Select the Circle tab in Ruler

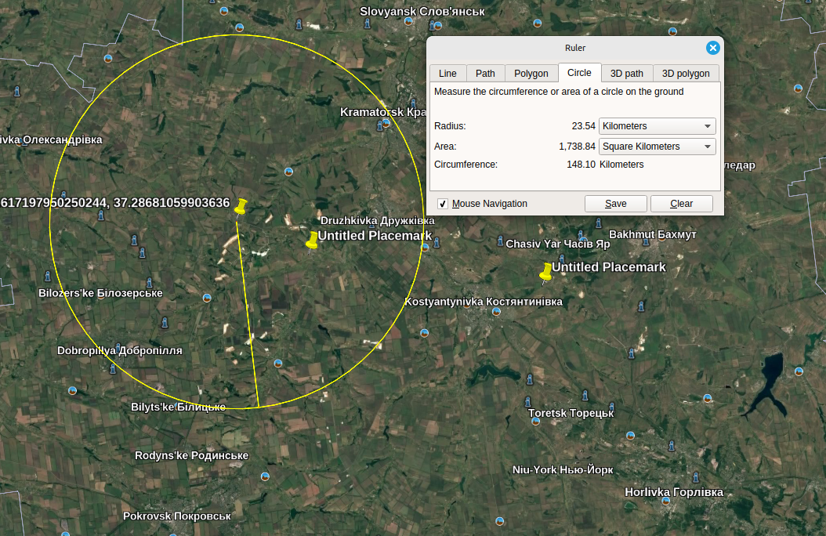click(x=579, y=73)
